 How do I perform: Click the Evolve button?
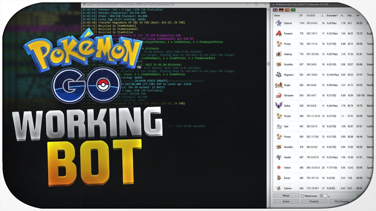click(x=286, y=202)
